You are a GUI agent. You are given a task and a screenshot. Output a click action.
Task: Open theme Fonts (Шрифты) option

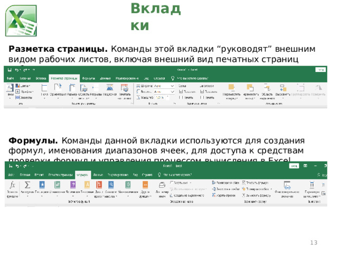pyautogui.click(x=24, y=92)
